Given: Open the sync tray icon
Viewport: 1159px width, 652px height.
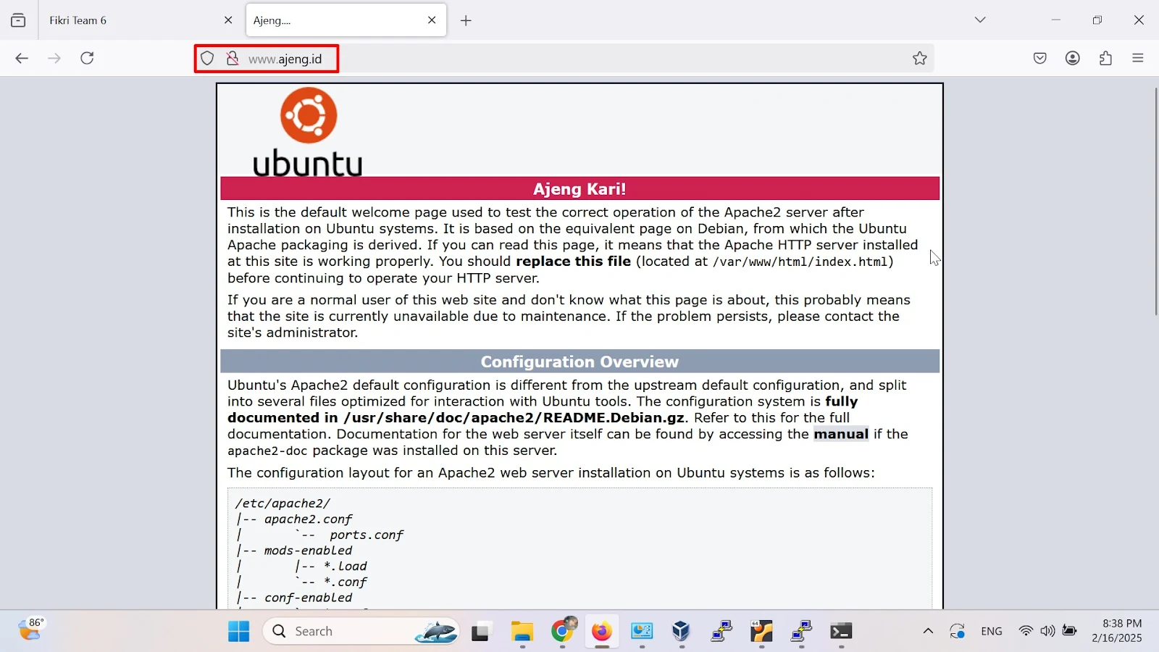Looking at the screenshot, I should (957, 631).
